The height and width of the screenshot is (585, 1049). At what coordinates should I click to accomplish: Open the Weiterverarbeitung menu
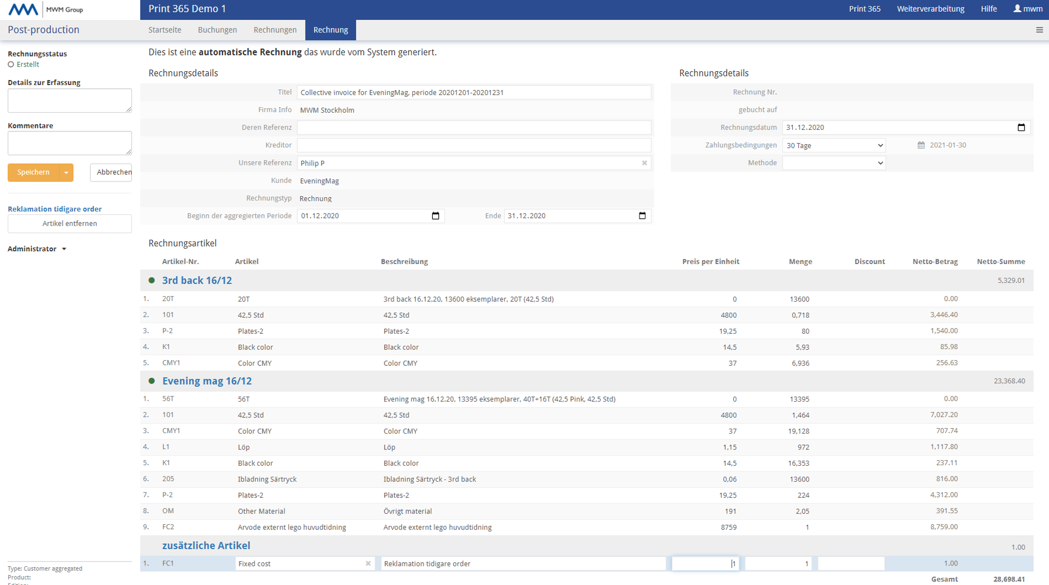tap(930, 9)
